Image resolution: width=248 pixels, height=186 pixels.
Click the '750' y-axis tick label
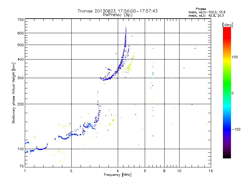click(x=20, y=20)
